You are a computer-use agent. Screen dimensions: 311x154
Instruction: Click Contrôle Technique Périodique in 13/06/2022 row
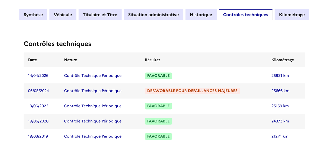pyautogui.click(x=93, y=106)
